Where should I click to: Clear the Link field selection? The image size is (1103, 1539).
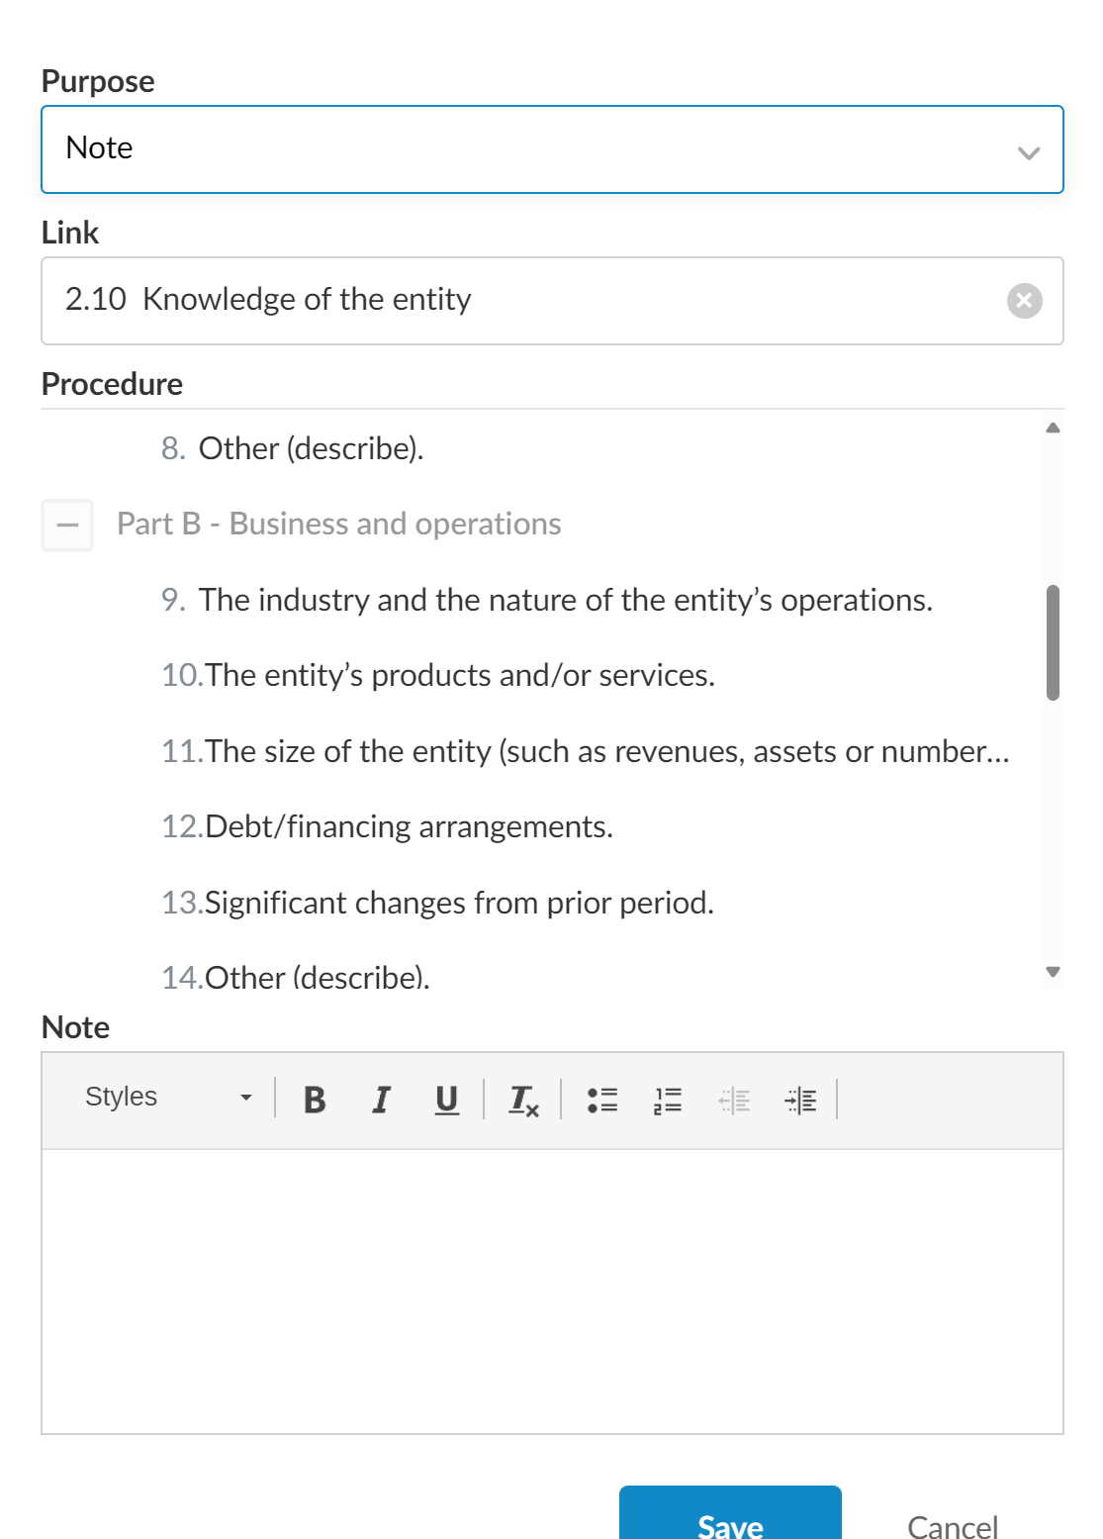click(1024, 301)
